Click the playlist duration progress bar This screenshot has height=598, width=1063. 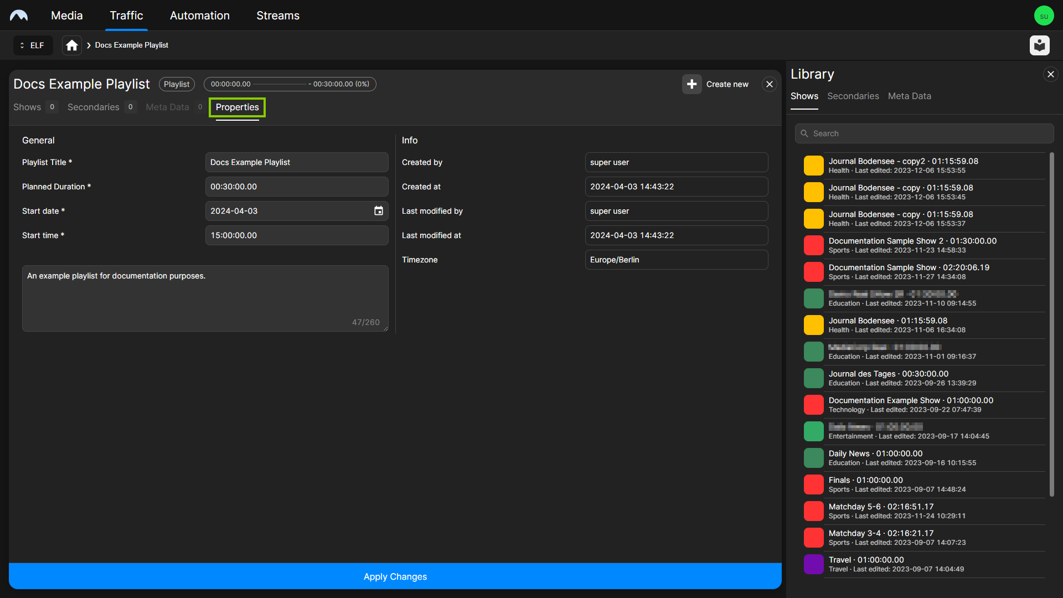coord(280,84)
